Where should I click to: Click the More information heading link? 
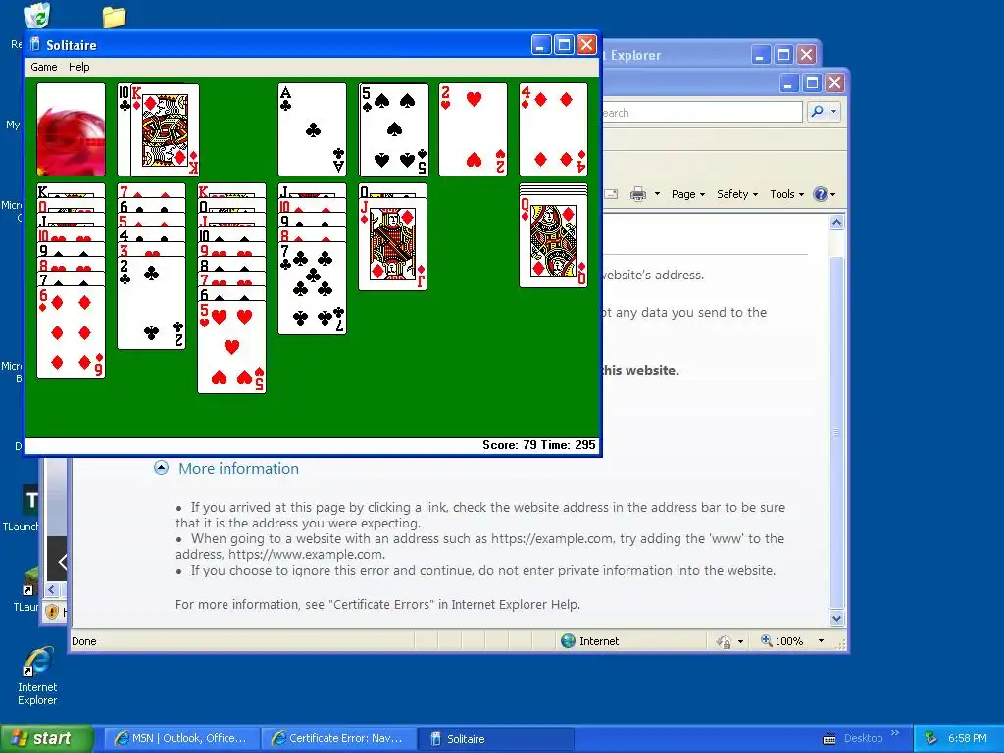click(239, 468)
